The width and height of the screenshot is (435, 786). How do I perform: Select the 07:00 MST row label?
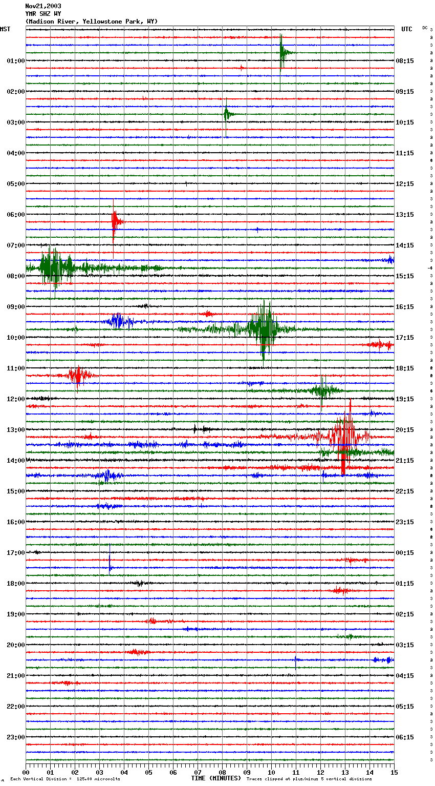[16, 245]
